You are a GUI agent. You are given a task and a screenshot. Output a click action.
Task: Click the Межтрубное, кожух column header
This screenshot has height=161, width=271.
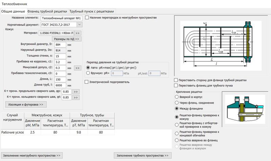47,115
